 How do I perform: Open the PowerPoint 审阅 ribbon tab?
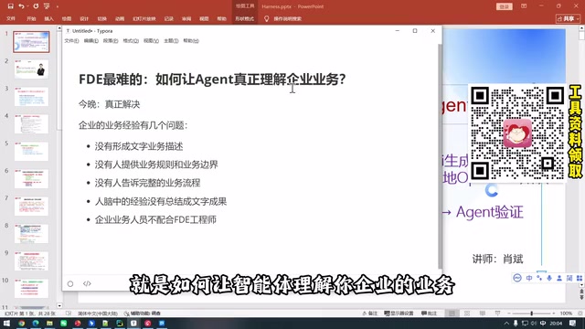click(x=186, y=18)
